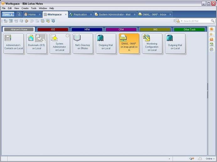217x162 pixels.
Task: Click the yellow-badged ninth toolbar icon
Action: click(x=48, y=21)
